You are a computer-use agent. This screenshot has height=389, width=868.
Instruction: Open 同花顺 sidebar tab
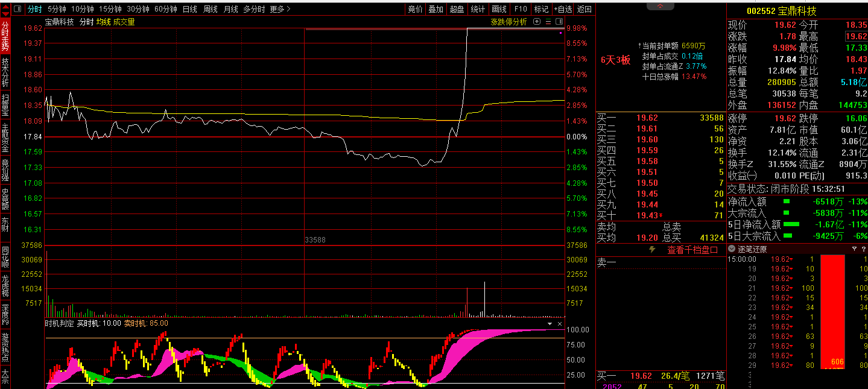point(5,256)
